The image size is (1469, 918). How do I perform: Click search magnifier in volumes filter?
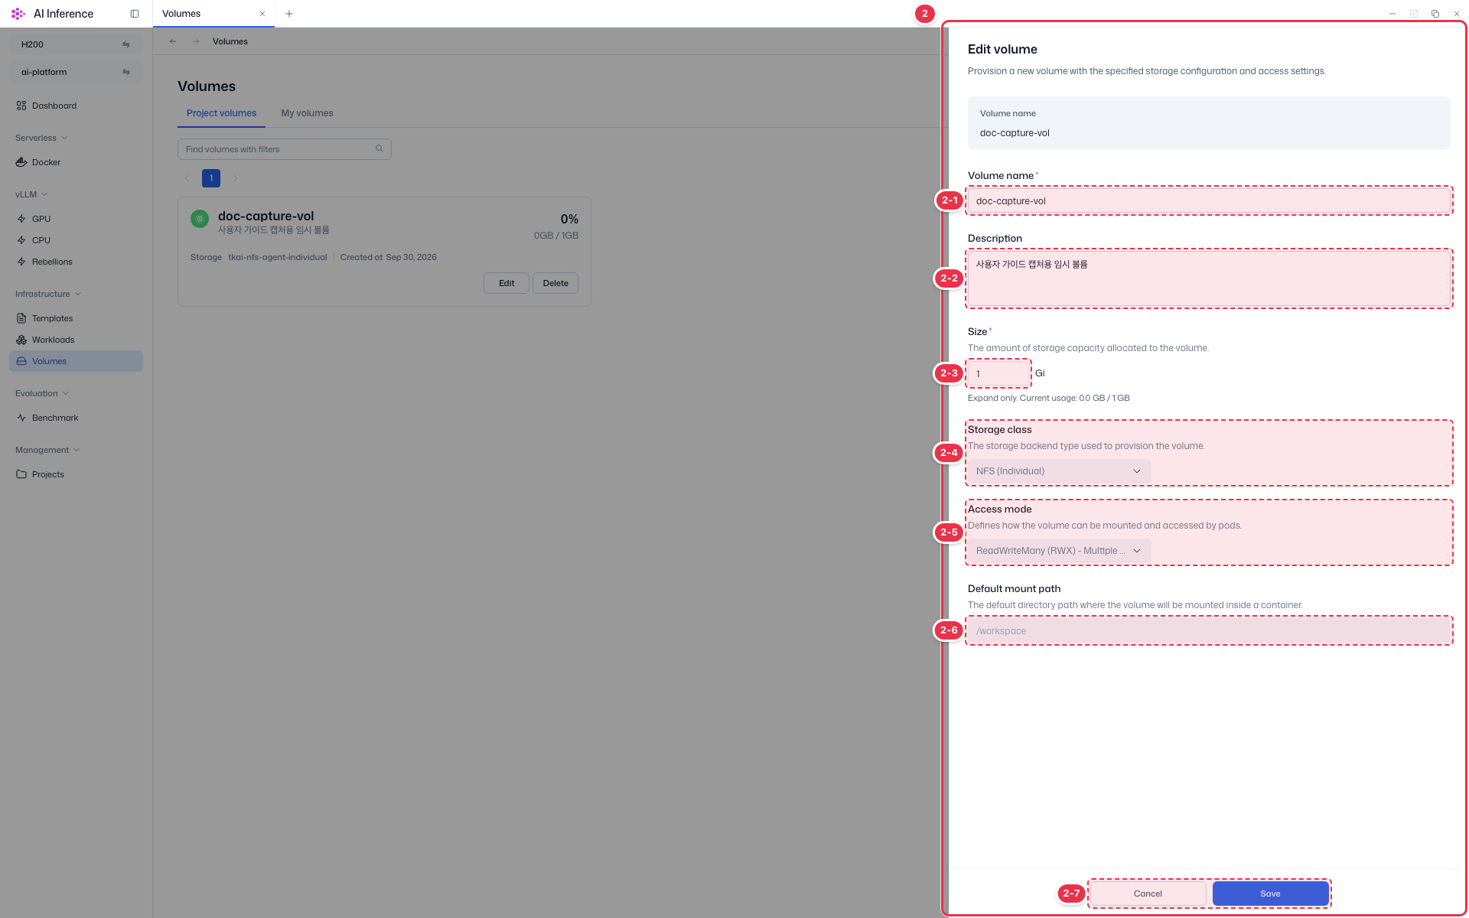(379, 149)
